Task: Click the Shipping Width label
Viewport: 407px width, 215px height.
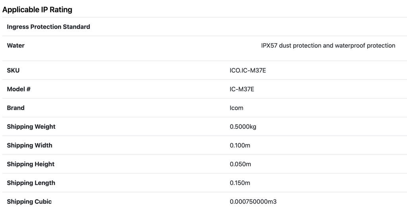Action: (29, 145)
